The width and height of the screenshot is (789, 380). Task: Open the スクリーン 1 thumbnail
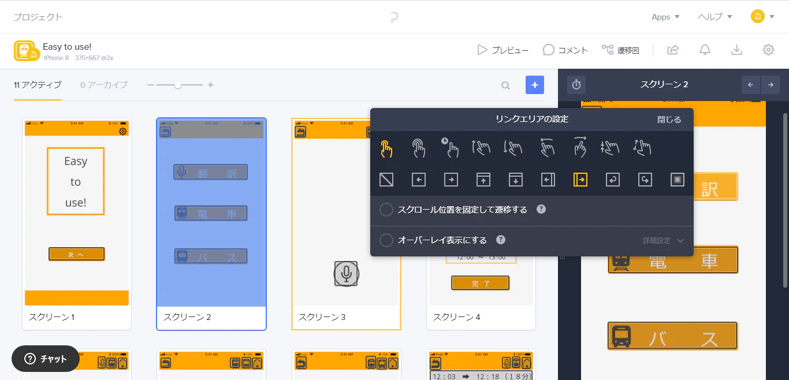[x=77, y=224]
